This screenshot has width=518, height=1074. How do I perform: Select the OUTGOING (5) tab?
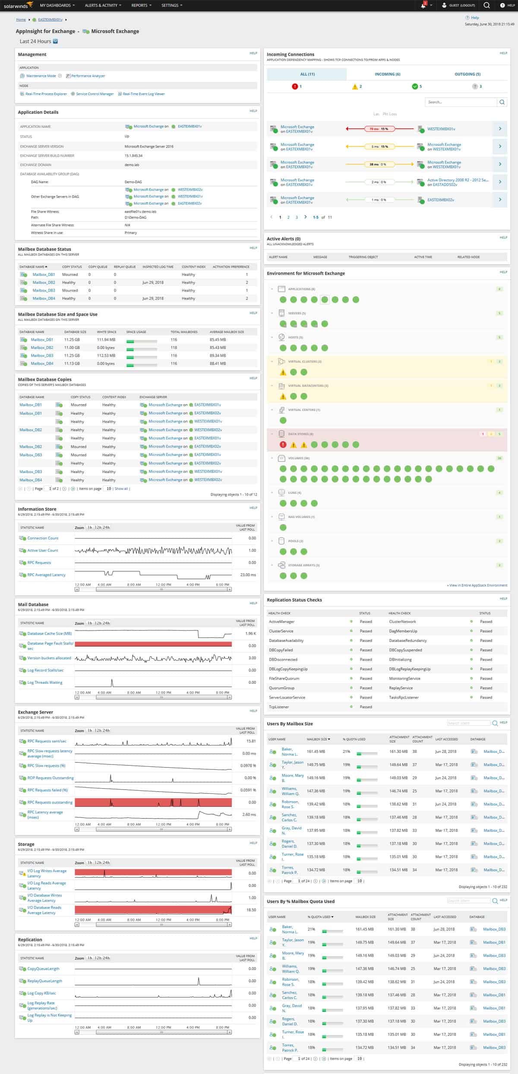point(467,74)
